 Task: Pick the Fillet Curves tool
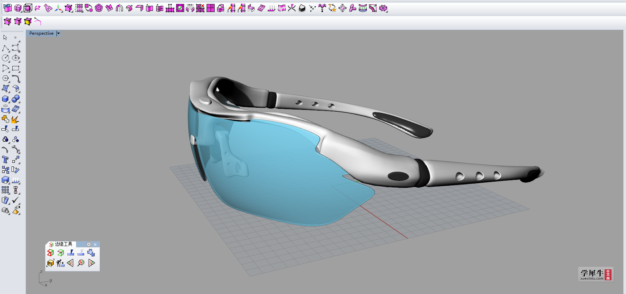tap(16, 78)
